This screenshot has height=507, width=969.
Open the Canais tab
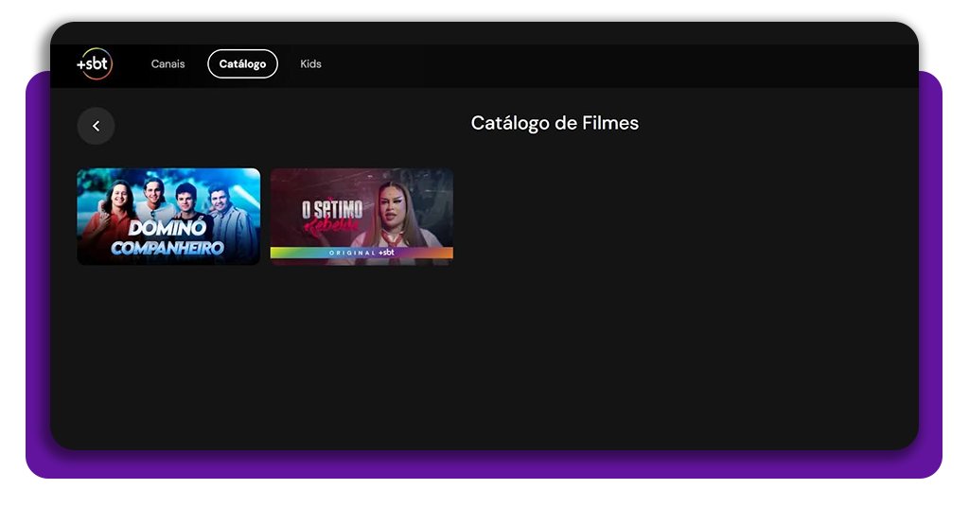[168, 63]
